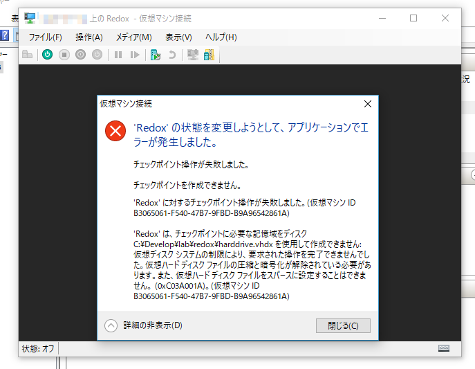
Task: Click the keyboard icon in status bar
Action: coord(444,348)
